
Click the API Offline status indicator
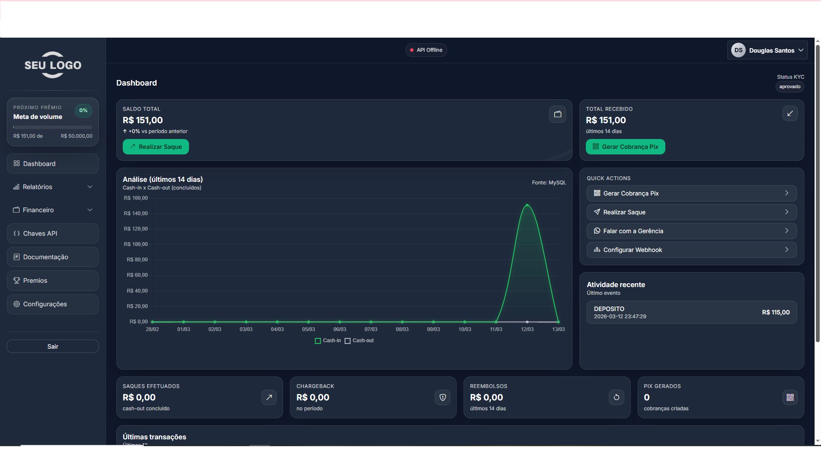[426, 50]
